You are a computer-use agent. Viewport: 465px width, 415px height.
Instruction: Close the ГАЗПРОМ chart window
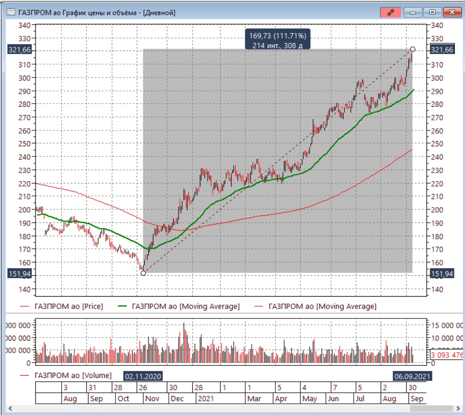point(452,12)
